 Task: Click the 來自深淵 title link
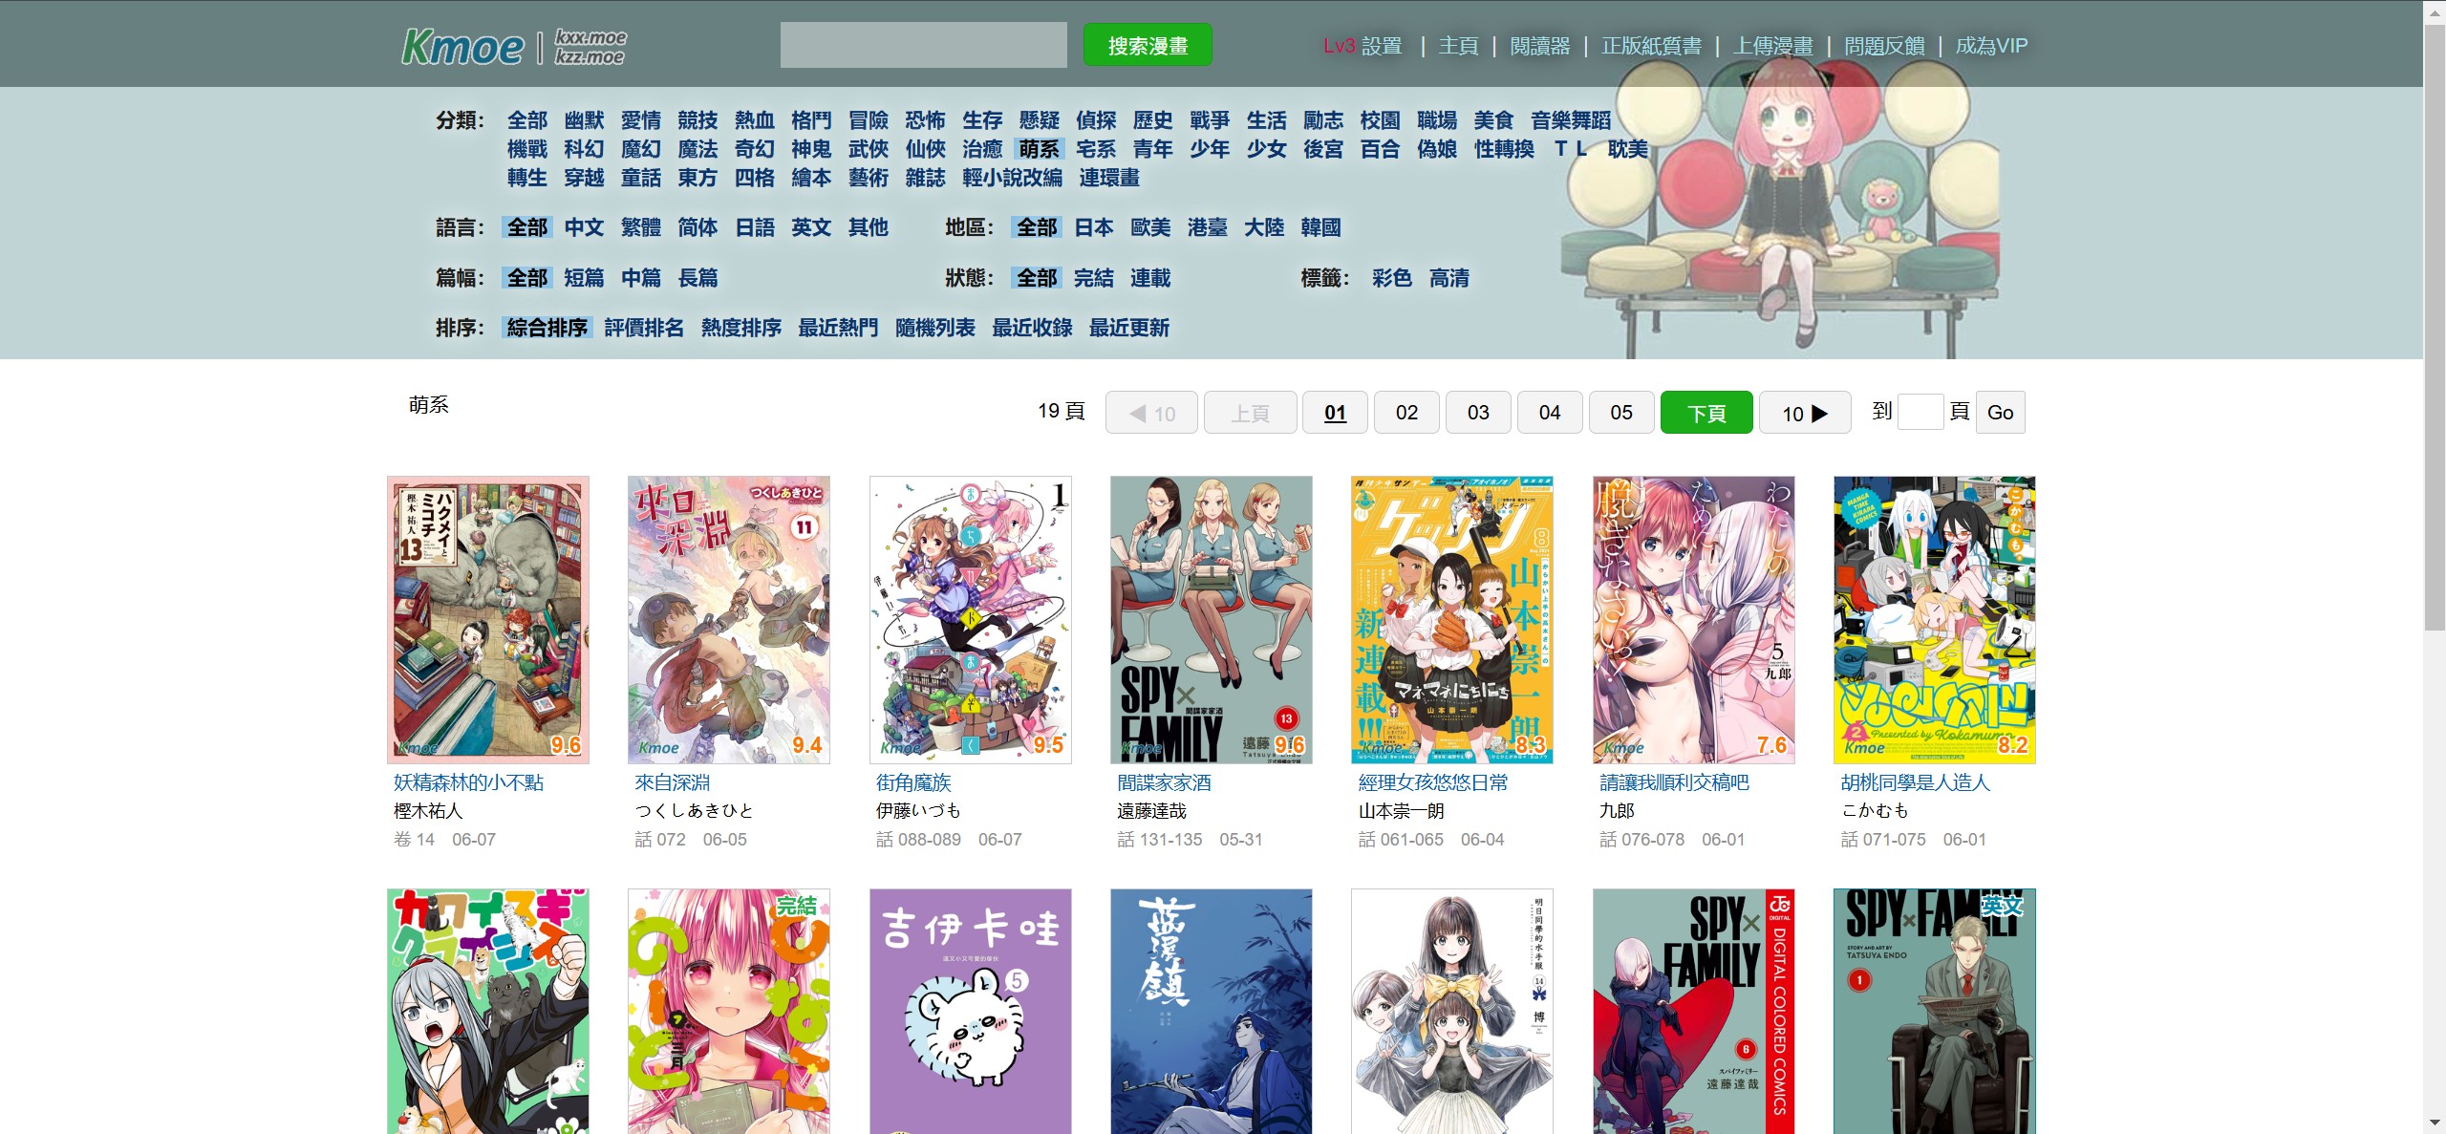click(x=673, y=782)
